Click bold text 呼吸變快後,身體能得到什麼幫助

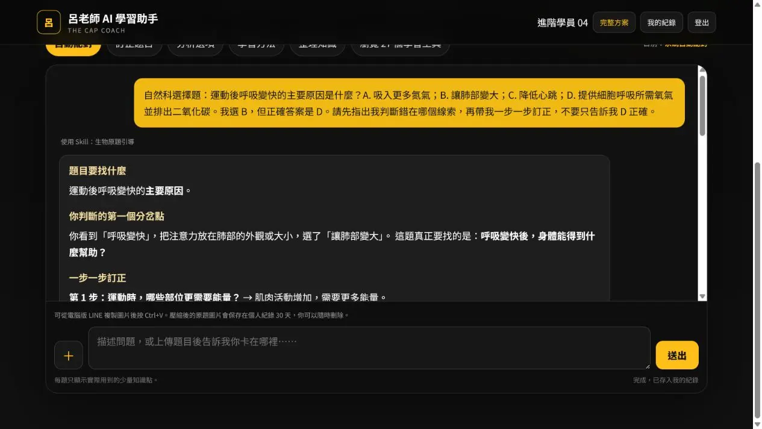point(332,244)
